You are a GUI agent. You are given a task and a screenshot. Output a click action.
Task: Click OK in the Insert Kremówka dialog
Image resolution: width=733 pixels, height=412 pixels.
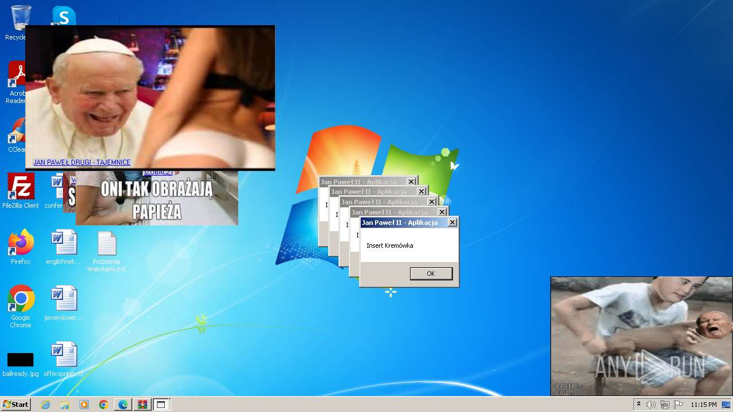(431, 274)
